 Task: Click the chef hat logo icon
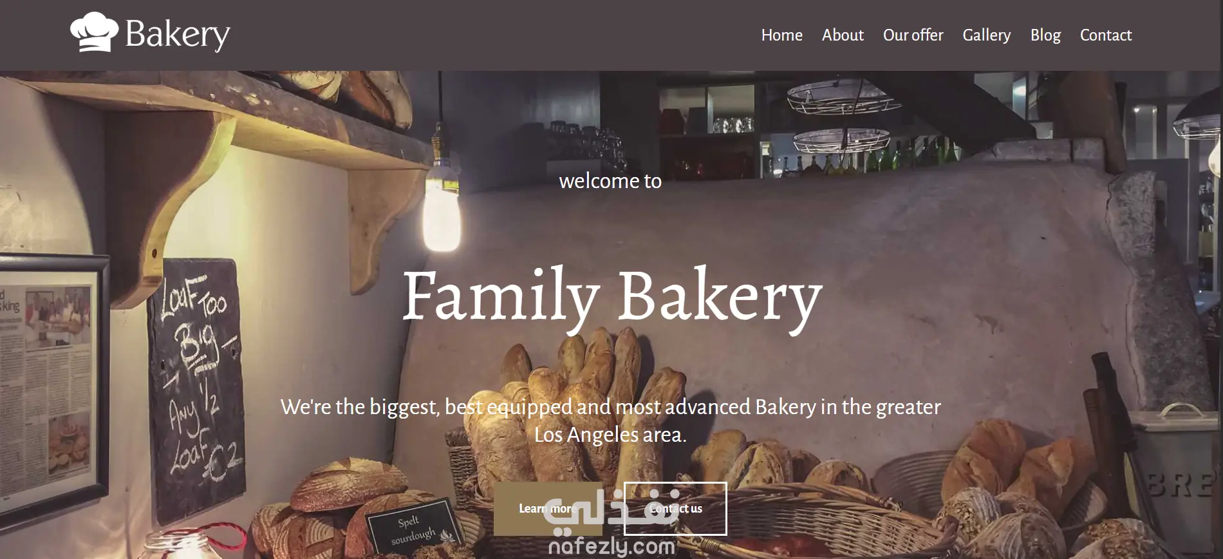coord(94,32)
